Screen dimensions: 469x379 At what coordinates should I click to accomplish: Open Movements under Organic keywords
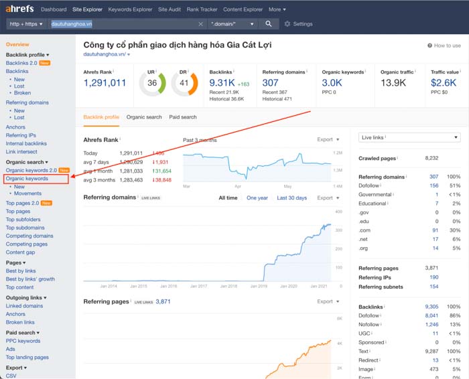pyautogui.click(x=27, y=194)
